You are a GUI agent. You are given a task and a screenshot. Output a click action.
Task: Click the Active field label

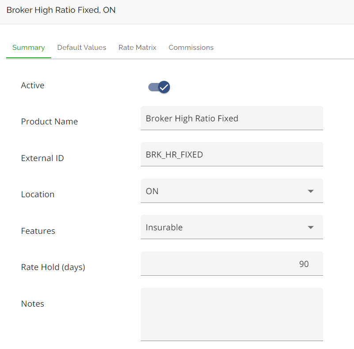pos(33,86)
